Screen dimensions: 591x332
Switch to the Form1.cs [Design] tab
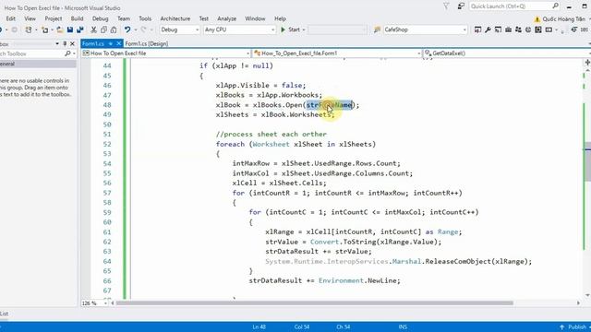(147, 43)
